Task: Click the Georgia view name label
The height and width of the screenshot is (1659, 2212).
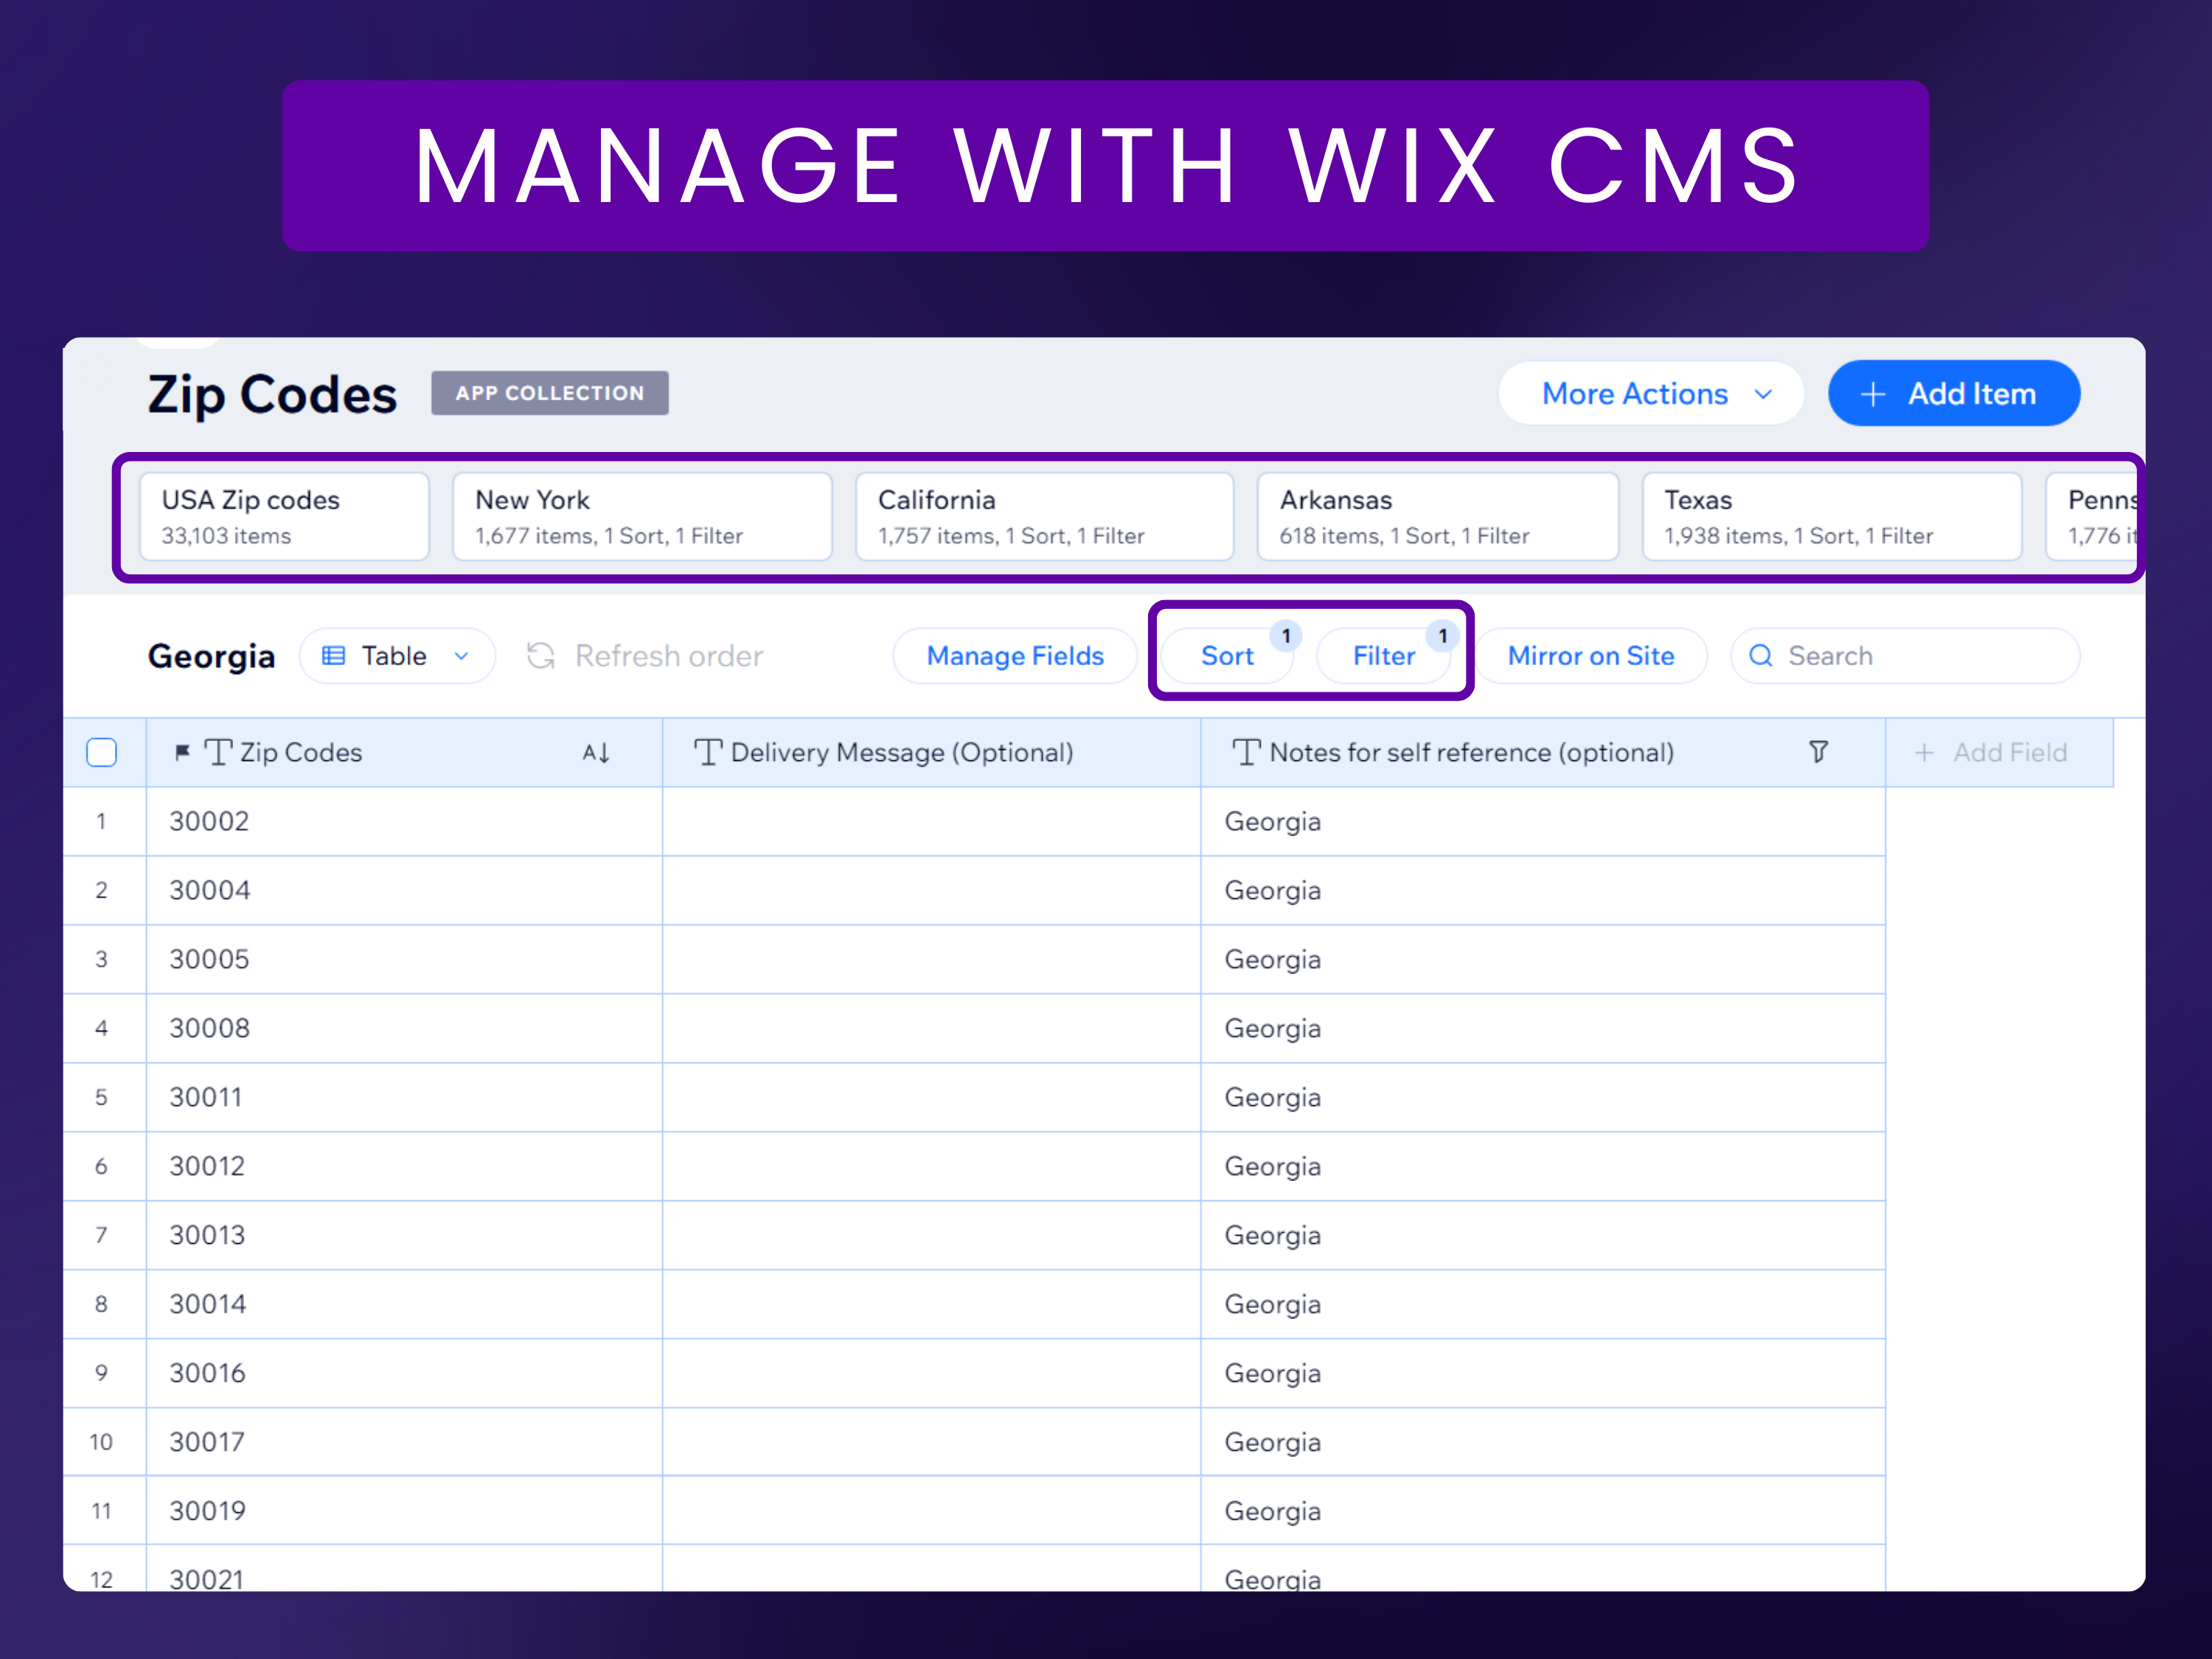Action: (x=211, y=657)
